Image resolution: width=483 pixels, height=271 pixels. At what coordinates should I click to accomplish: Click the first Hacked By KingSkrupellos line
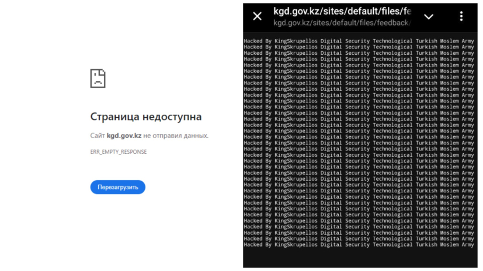click(359, 41)
